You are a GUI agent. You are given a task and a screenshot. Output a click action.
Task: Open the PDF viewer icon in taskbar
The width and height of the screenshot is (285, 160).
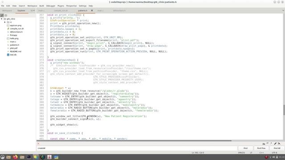(49, 157)
